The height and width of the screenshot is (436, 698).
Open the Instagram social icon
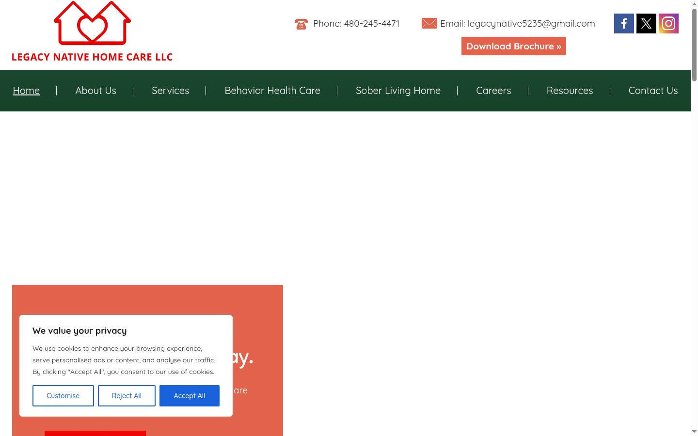point(668,23)
